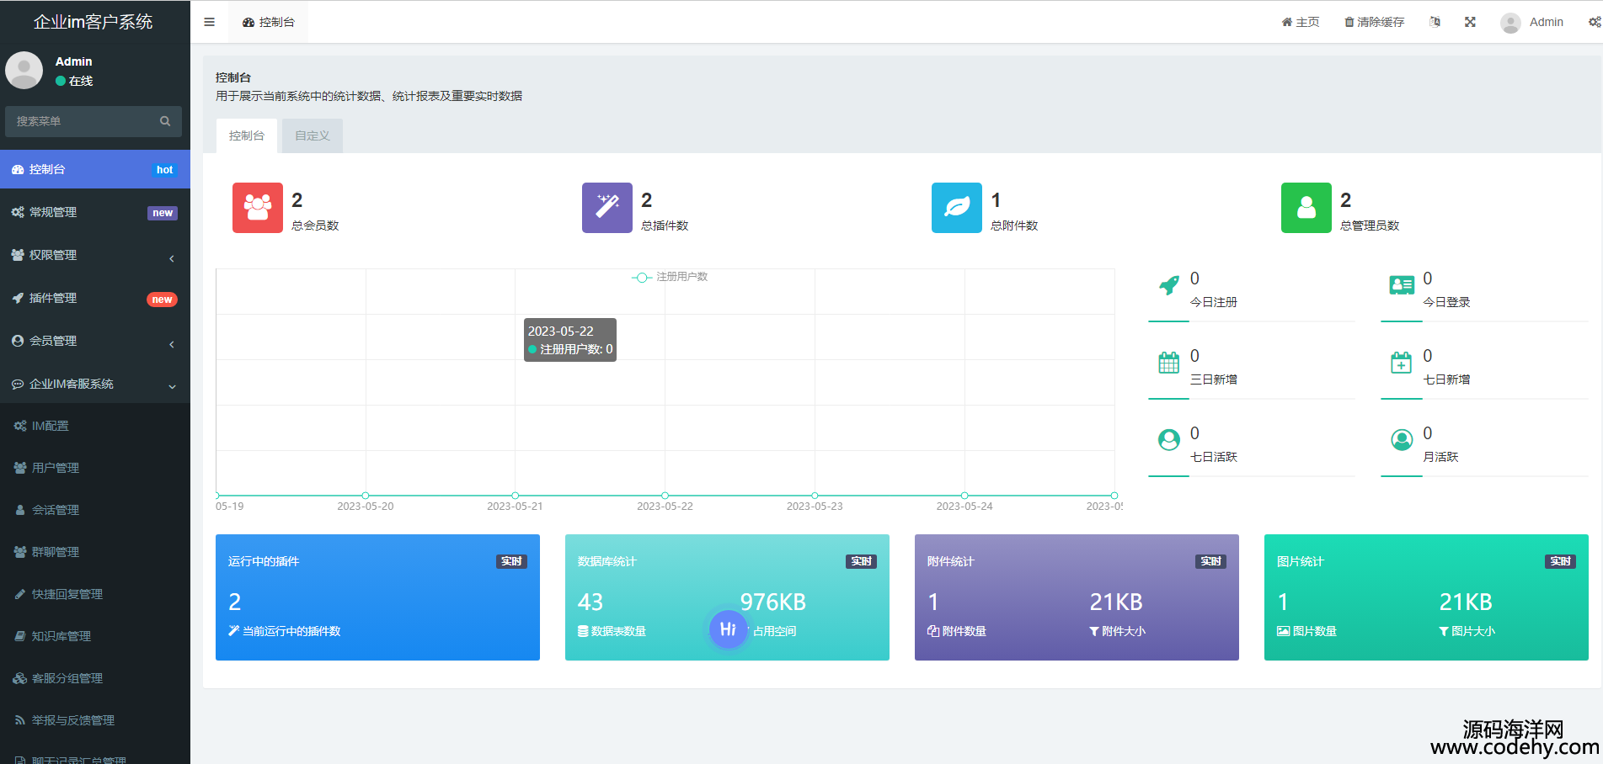Open 客服分组管理 submenu item
1603x764 pixels.
[95, 678]
